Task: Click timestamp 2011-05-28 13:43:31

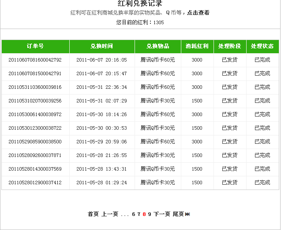Action: click(x=101, y=169)
